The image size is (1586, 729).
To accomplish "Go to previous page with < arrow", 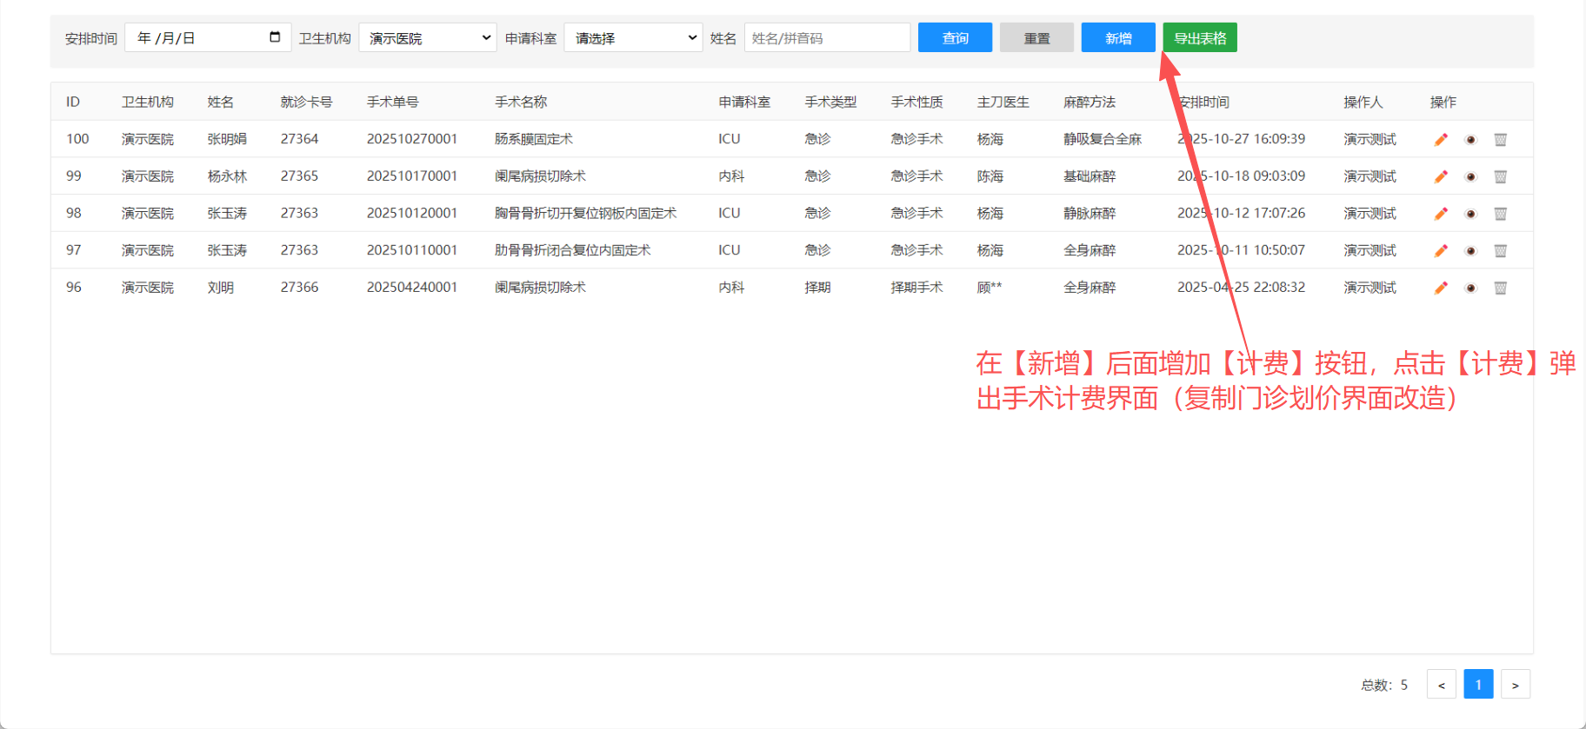I will (x=1441, y=685).
